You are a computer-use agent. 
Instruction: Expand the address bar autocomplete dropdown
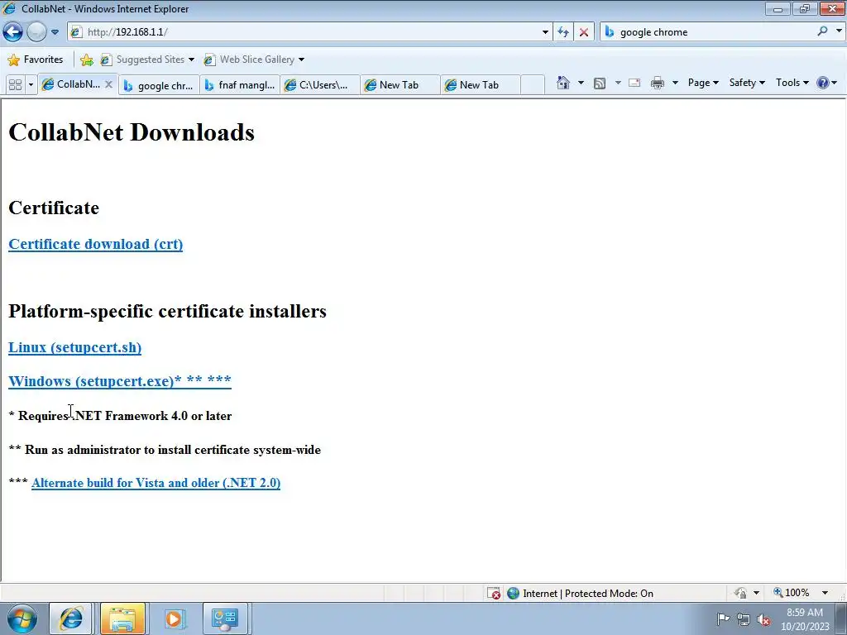(545, 32)
